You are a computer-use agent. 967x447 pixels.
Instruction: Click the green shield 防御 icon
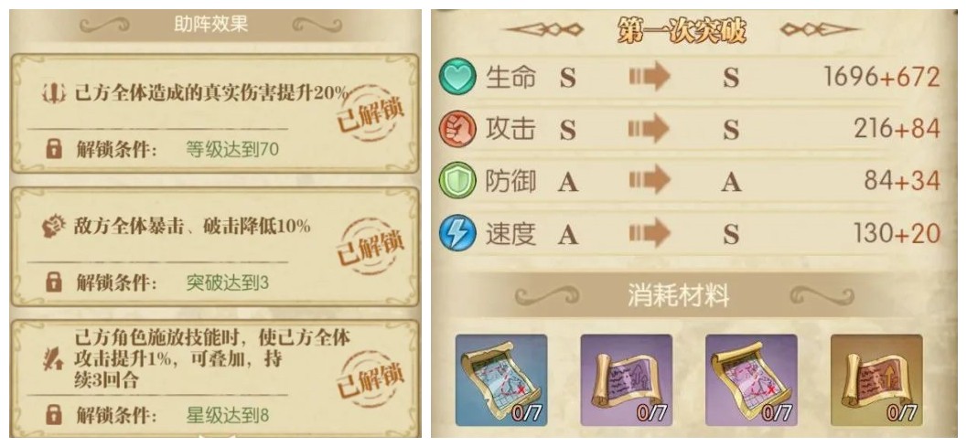(x=457, y=181)
